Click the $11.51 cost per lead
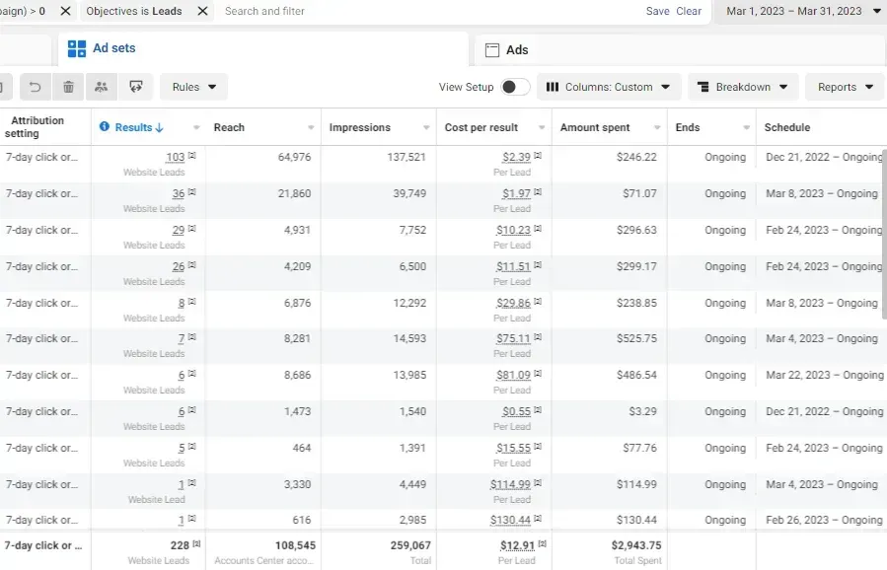This screenshot has height=570, width=887. (514, 266)
